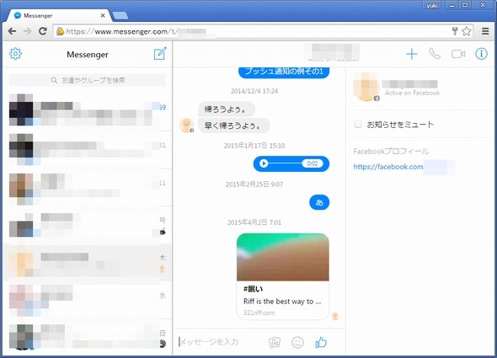Compose a new message
The height and width of the screenshot is (358, 497).
[160, 54]
